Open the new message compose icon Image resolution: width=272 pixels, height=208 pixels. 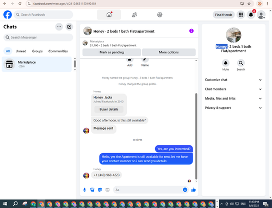point(69,27)
